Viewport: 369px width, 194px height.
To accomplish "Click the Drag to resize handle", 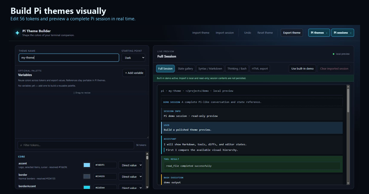I will click(x=82, y=93).
